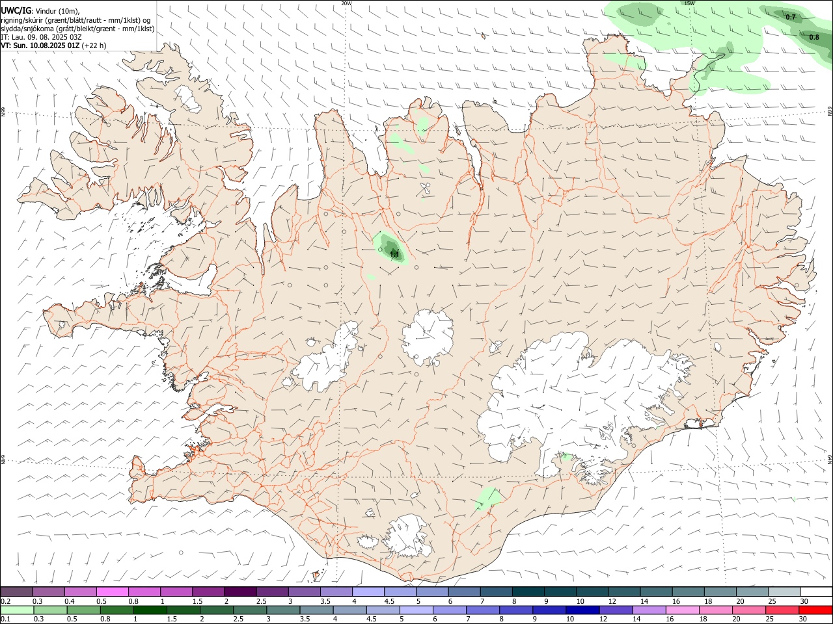Pick the navy blue swatch labeled 10
Viewport: 833px width, 624px height.
[x=582, y=610]
